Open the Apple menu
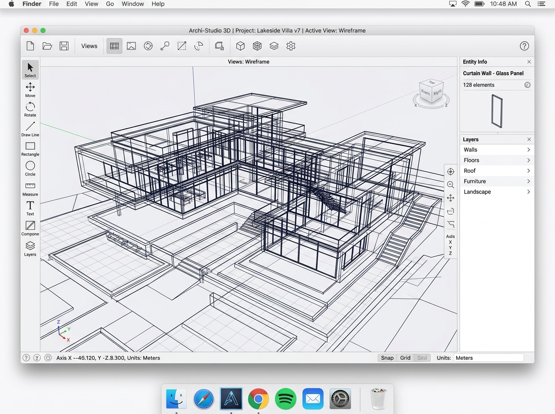Screen dimensions: 555x414 11,4
